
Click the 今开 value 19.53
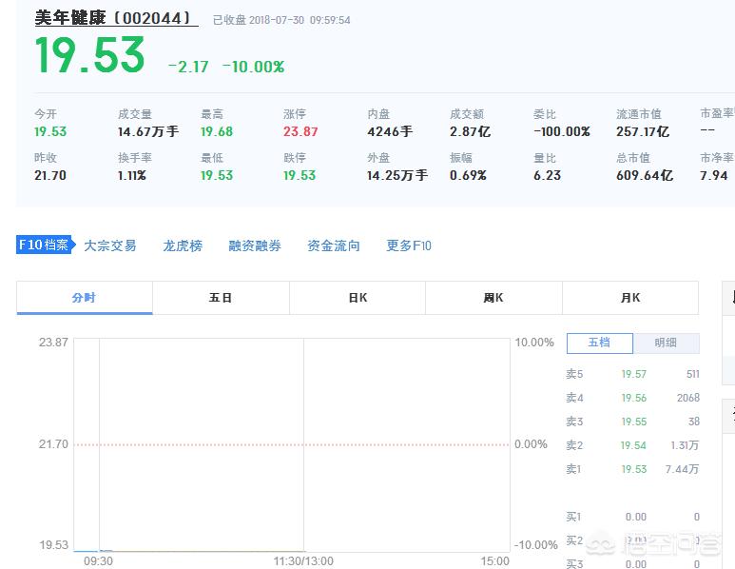tap(50, 131)
